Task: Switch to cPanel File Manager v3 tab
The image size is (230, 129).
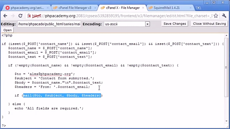Action: [x=74, y=8]
